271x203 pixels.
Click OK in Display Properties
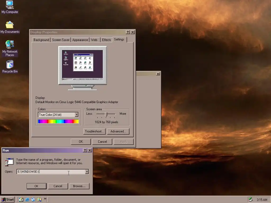coord(81,142)
